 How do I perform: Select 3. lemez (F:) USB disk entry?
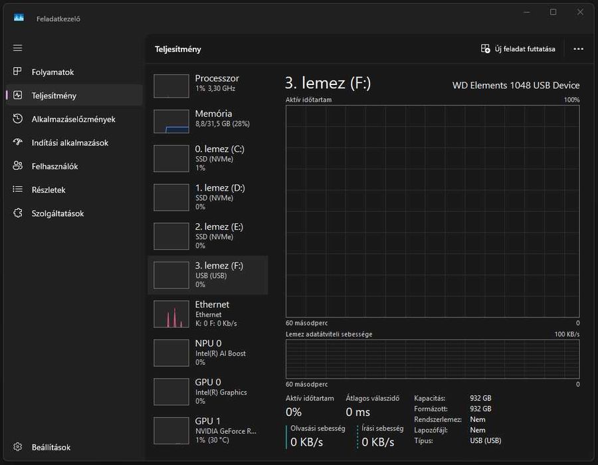[208, 275]
